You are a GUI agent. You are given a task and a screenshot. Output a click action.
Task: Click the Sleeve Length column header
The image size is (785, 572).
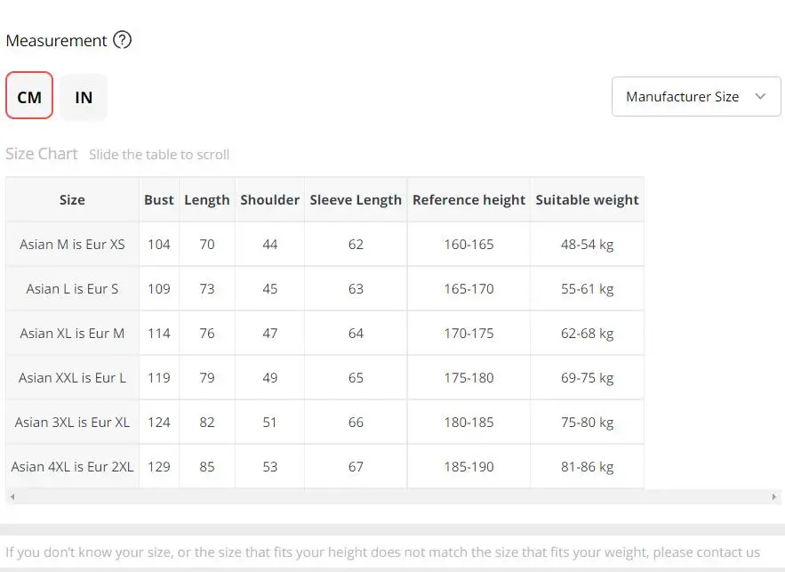click(356, 199)
